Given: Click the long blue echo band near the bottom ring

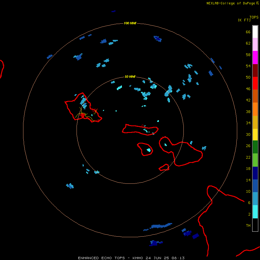Looking at the screenshot, I should tap(161, 226).
